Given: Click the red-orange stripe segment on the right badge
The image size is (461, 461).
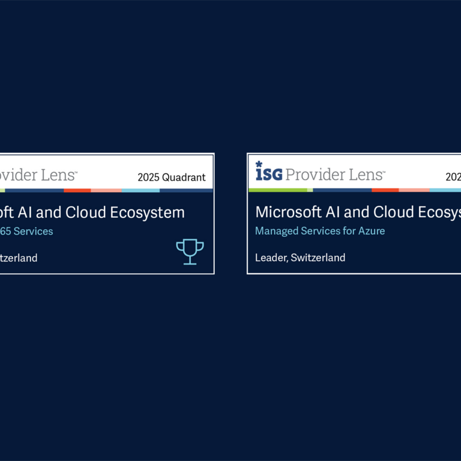Looking at the screenshot, I should pos(385,190).
